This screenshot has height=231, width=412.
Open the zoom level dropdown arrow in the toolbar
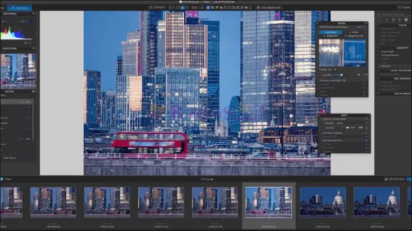202,8
